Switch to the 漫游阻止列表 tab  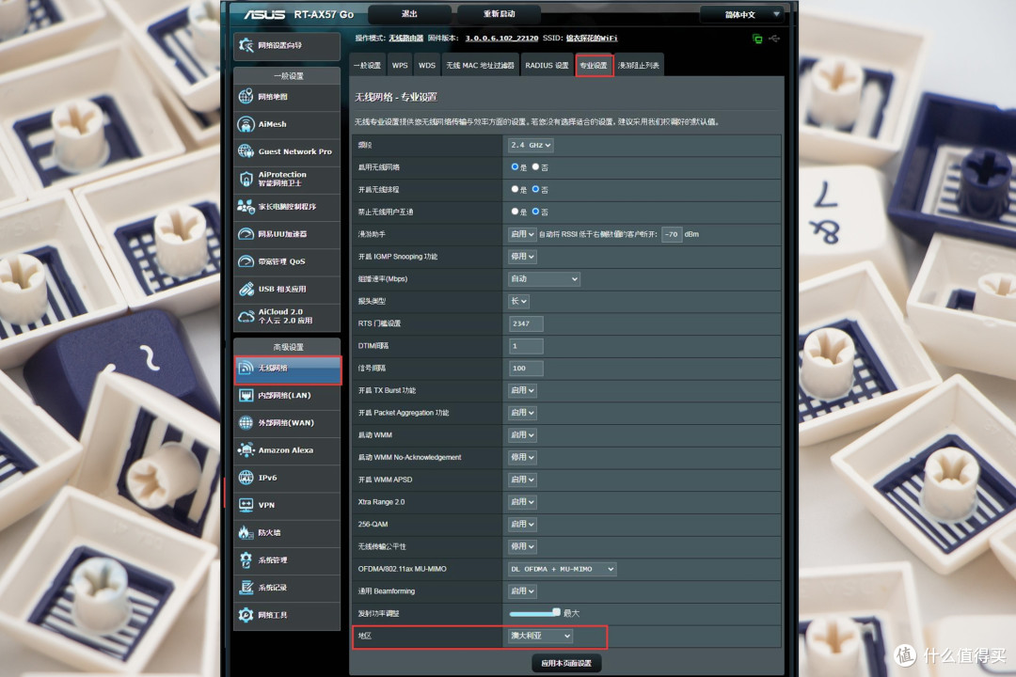(x=639, y=66)
